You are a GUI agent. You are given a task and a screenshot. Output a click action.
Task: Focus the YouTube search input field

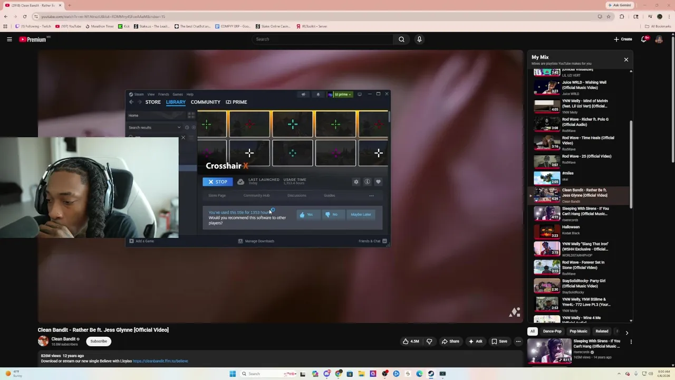323,39
